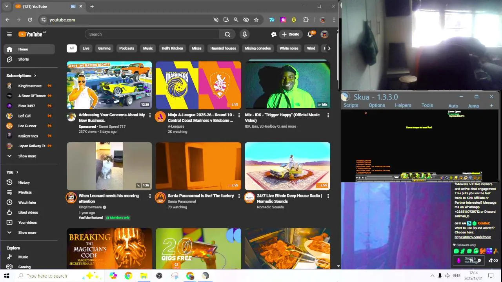Open the Lofi Girl channel

tap(29, 116)
